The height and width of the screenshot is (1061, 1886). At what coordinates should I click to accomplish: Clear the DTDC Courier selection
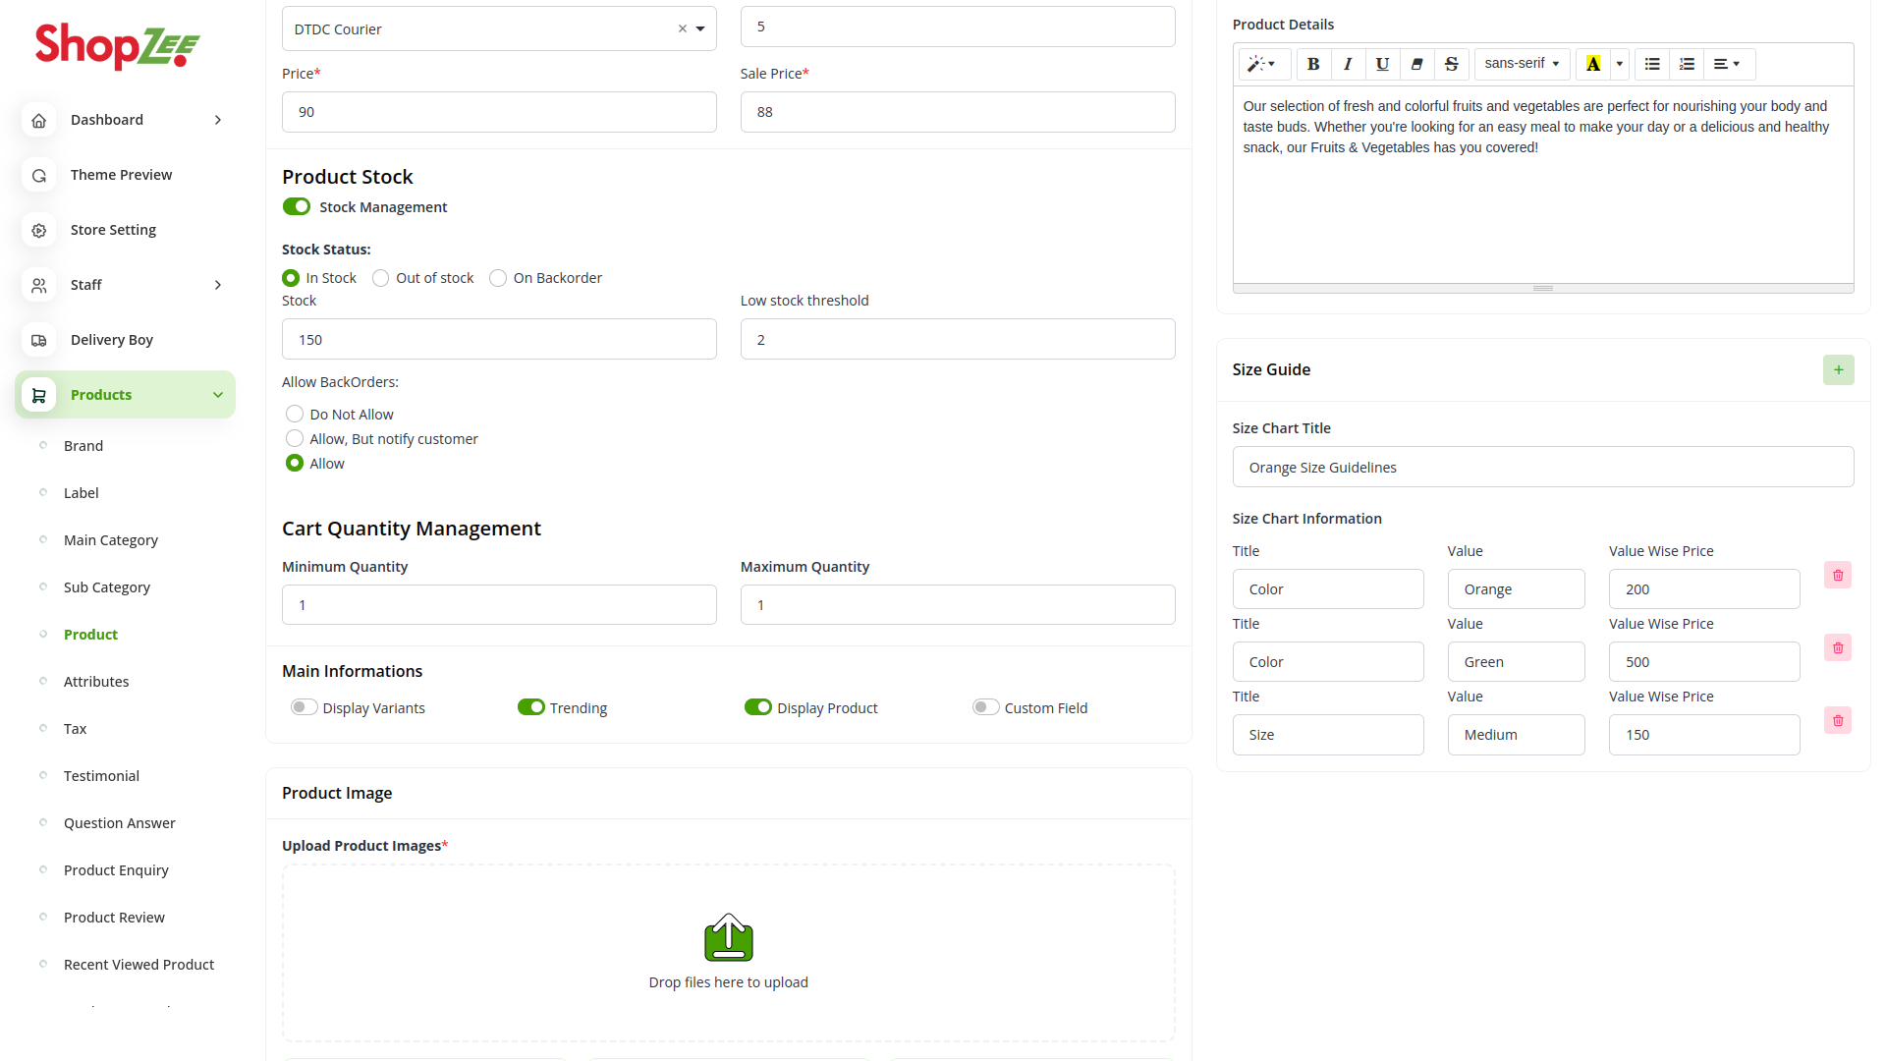coord(682,28)
